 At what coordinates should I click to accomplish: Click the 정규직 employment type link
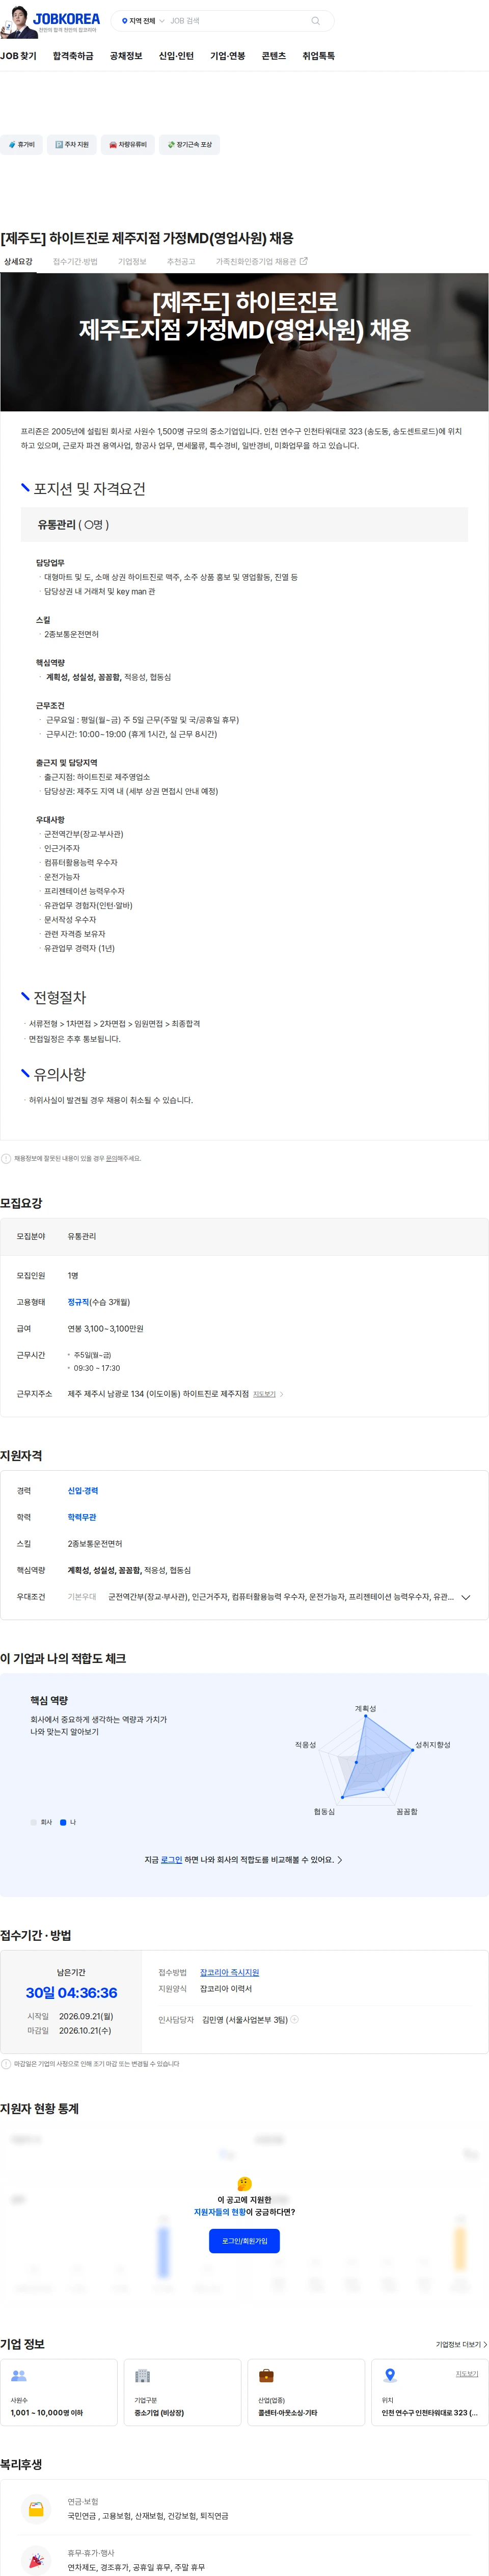[78, 1302]
